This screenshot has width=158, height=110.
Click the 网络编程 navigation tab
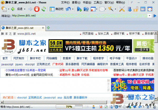click(x=52, y=58)
